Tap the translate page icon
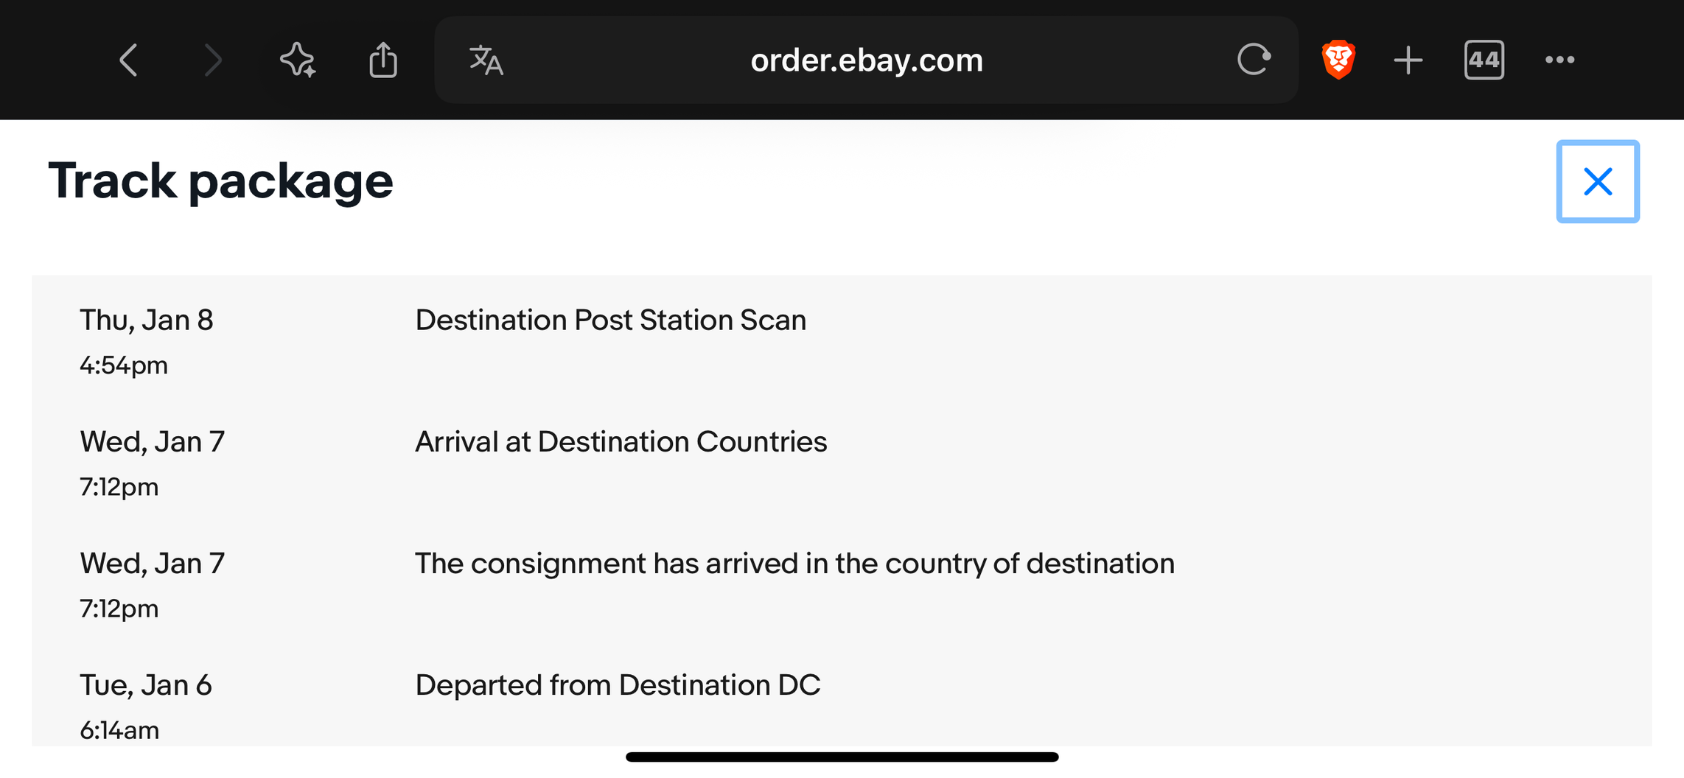This screenshot has height=778, width=1684. point(486,60)
